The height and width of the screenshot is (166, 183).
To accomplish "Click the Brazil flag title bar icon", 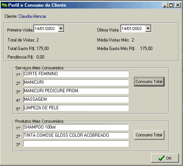I will 4,5.
